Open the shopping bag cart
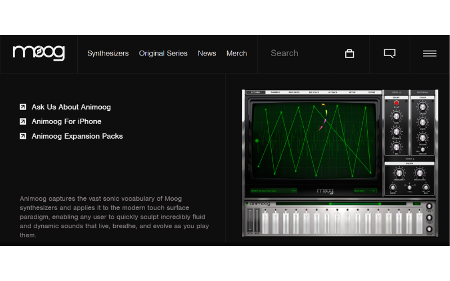This screenshot has height=281, width=450. point(349,53)
